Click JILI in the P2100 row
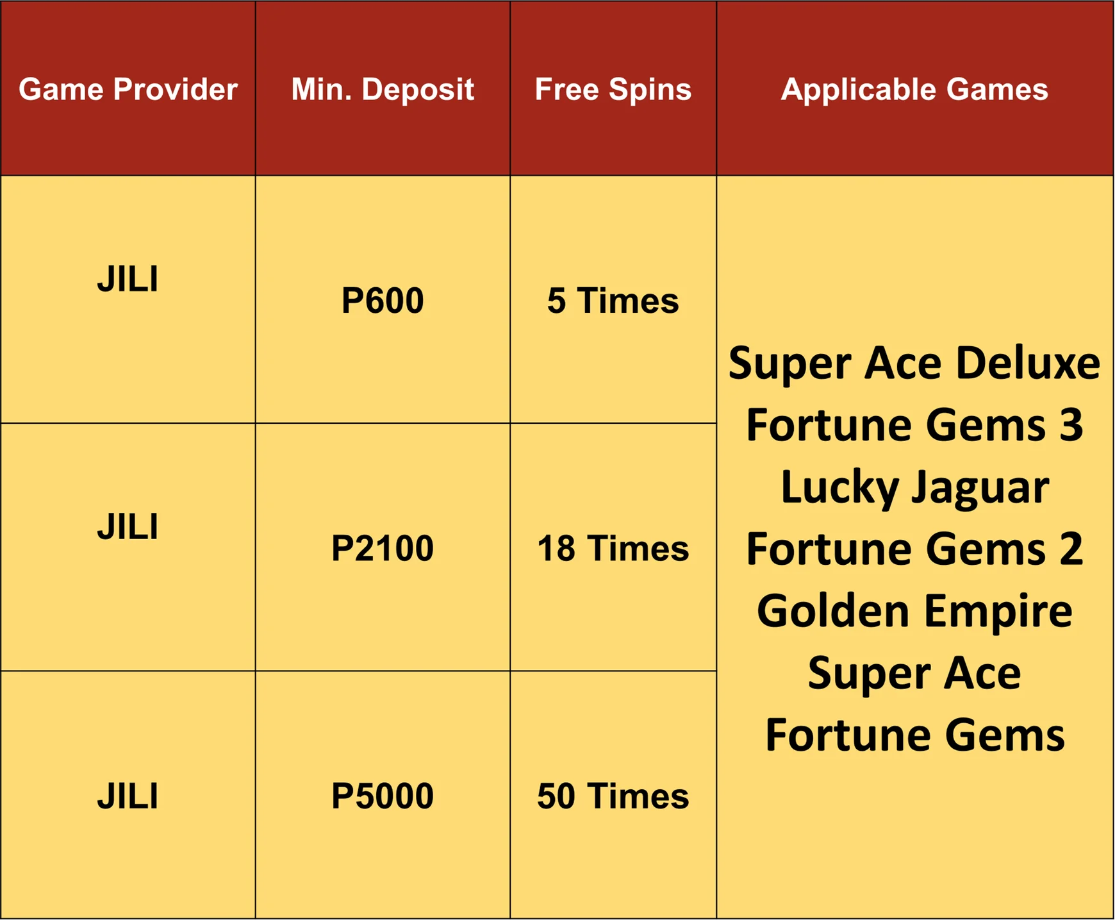 (x=128, y=527)
